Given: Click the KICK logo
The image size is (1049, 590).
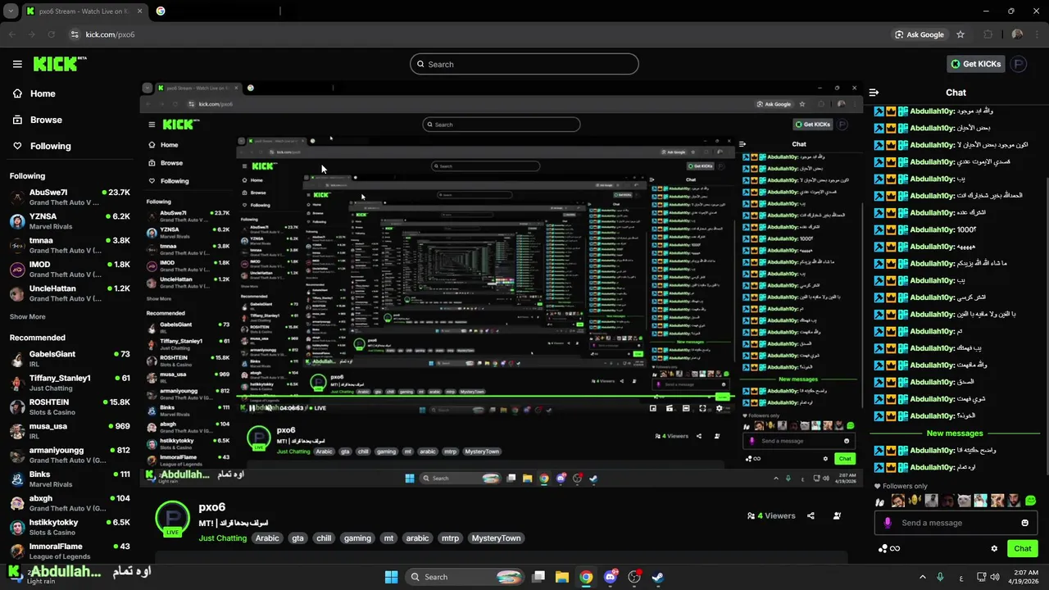Looking at the screenshot, I should (59, 64).
